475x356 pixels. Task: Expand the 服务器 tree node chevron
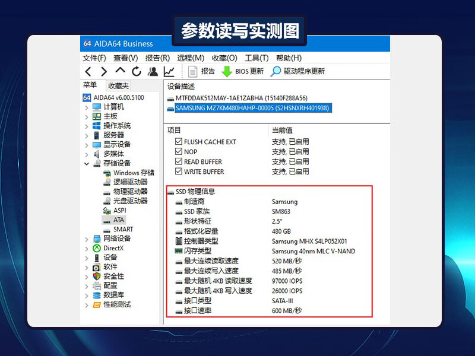tap(87, 136)
